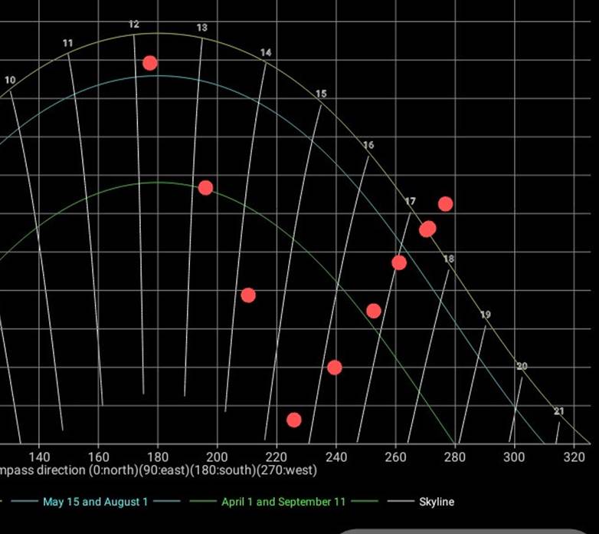599x534 pixels.
Task: Select the red skyline dot at azimuth 196
Action: pyautogui.click(x=205, y=188)
